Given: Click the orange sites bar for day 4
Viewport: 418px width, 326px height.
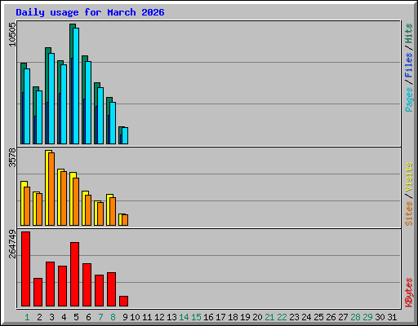Looking at the screenshot, I should pyautogui.click(x=64, y=198).
